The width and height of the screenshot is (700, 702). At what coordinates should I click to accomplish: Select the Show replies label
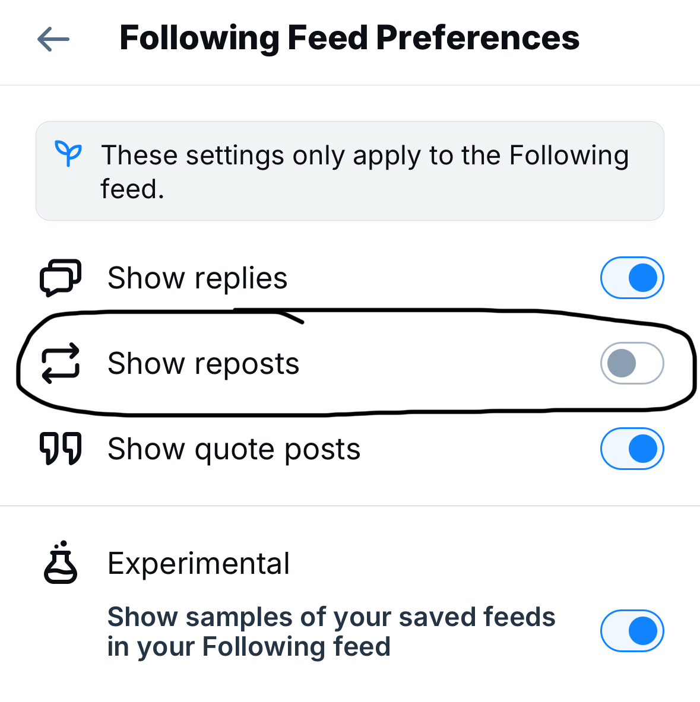(197, 278)
